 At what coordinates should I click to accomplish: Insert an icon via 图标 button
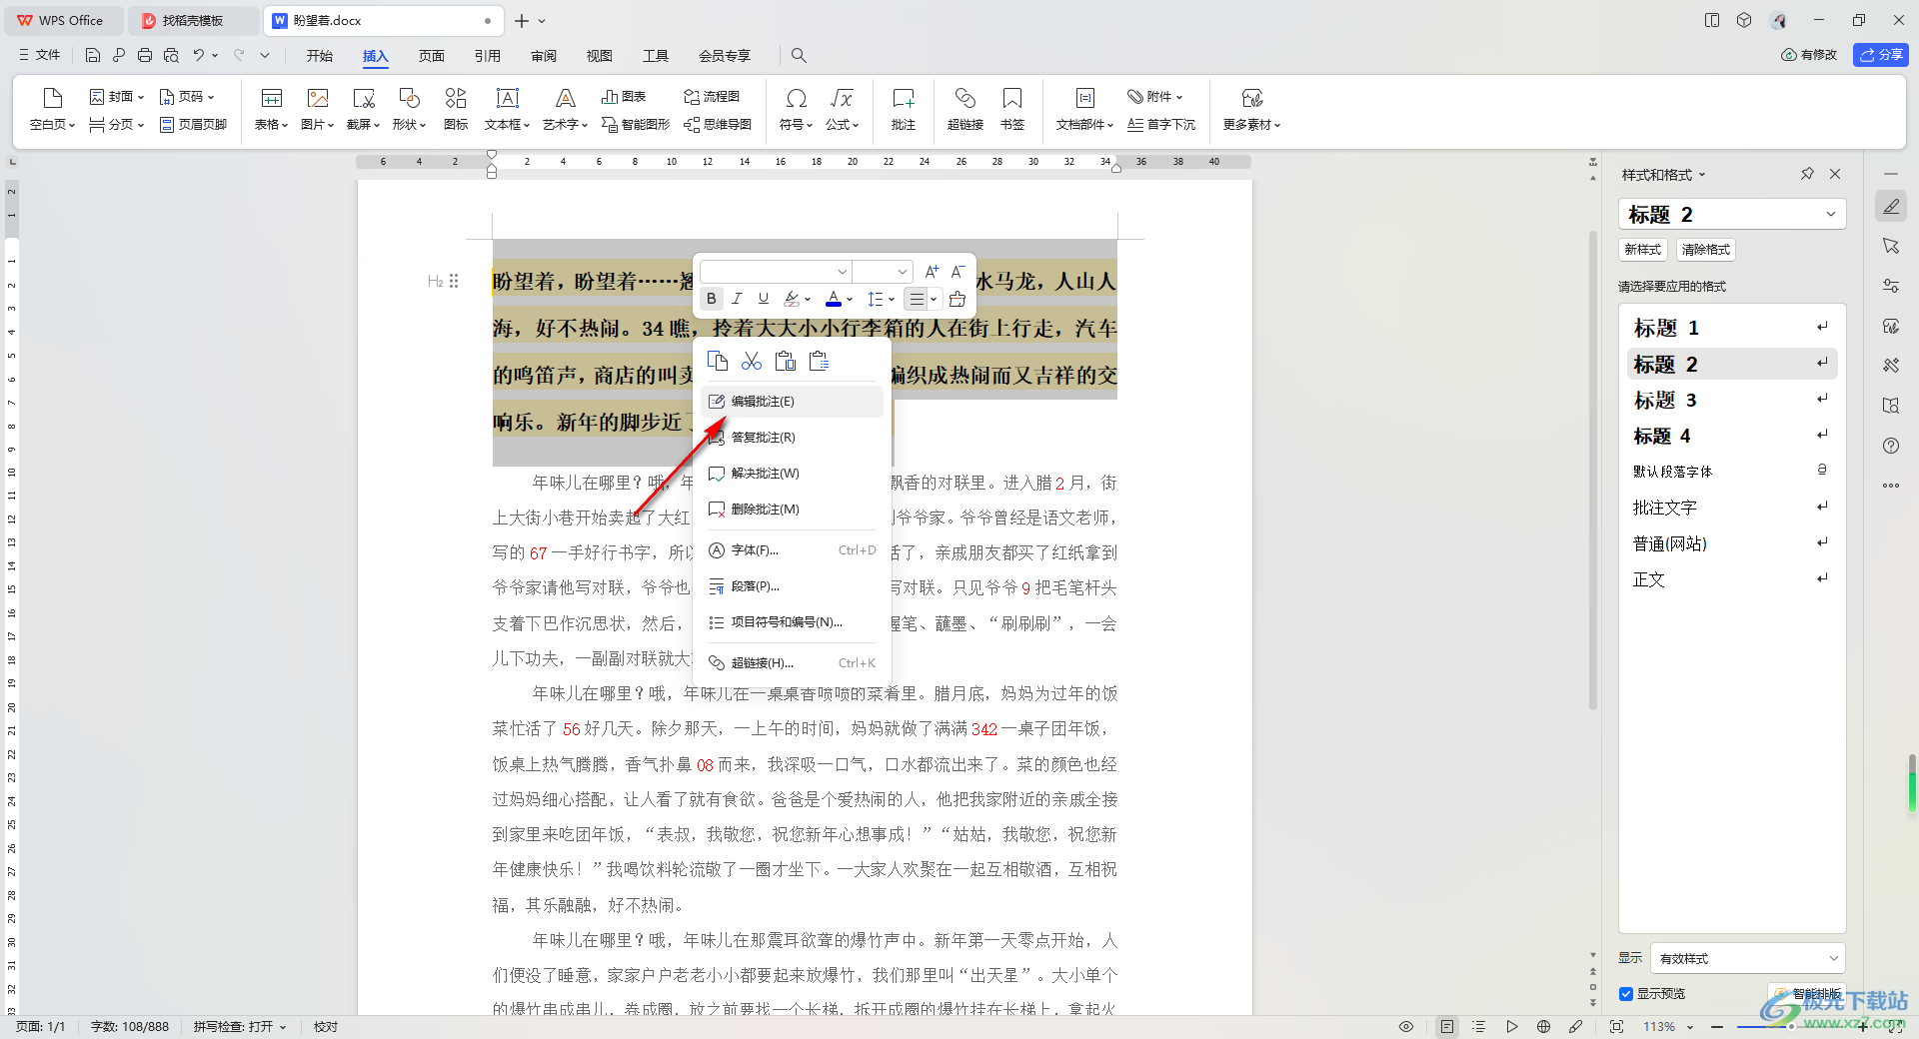[x=456, y=109]
